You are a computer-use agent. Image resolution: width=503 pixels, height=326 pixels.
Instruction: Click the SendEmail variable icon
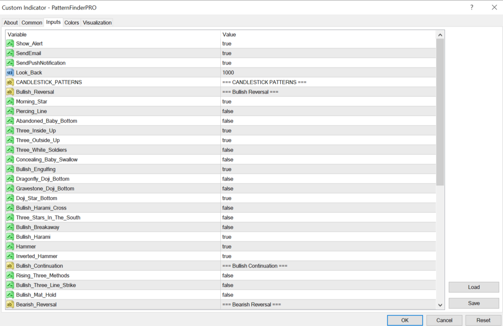(x=10, y=53)
